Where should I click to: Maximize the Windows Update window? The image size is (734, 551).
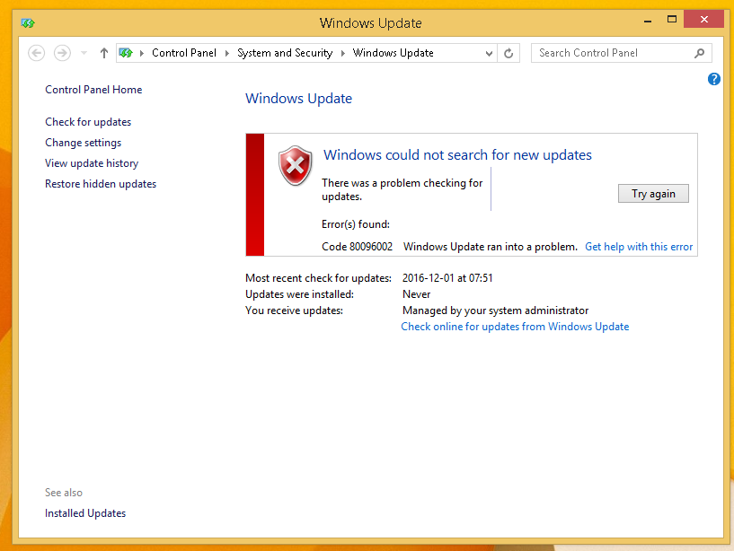click(x=672, y=20)
